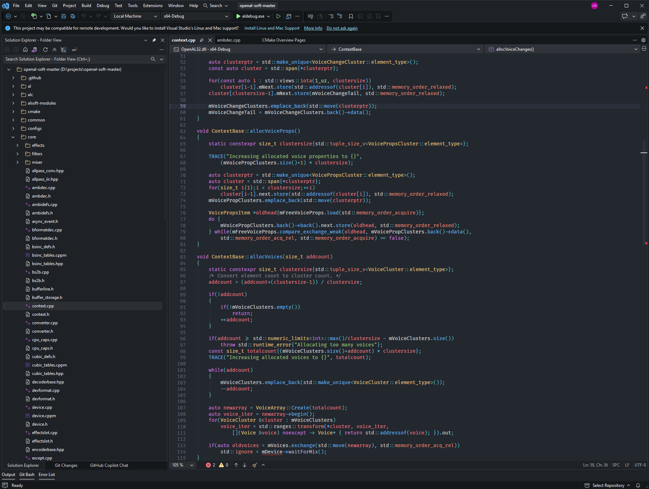
Task: Open the user account avatar
Action: pyautogui.click(x=594, y=6)
